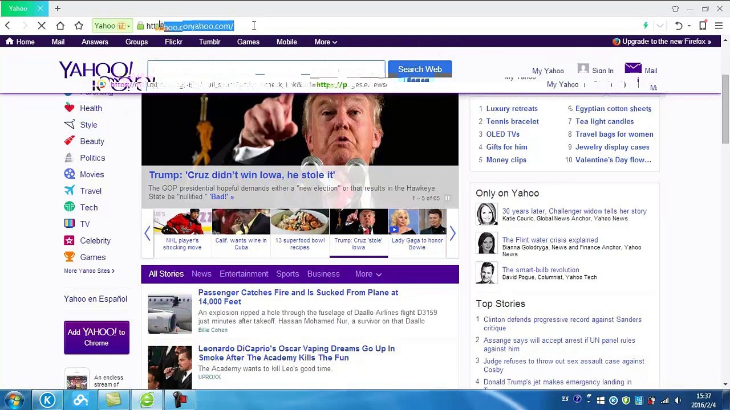This screenshot has height=410, width=730.
Task: Click the Search Web button
Action: coord(420,69)
